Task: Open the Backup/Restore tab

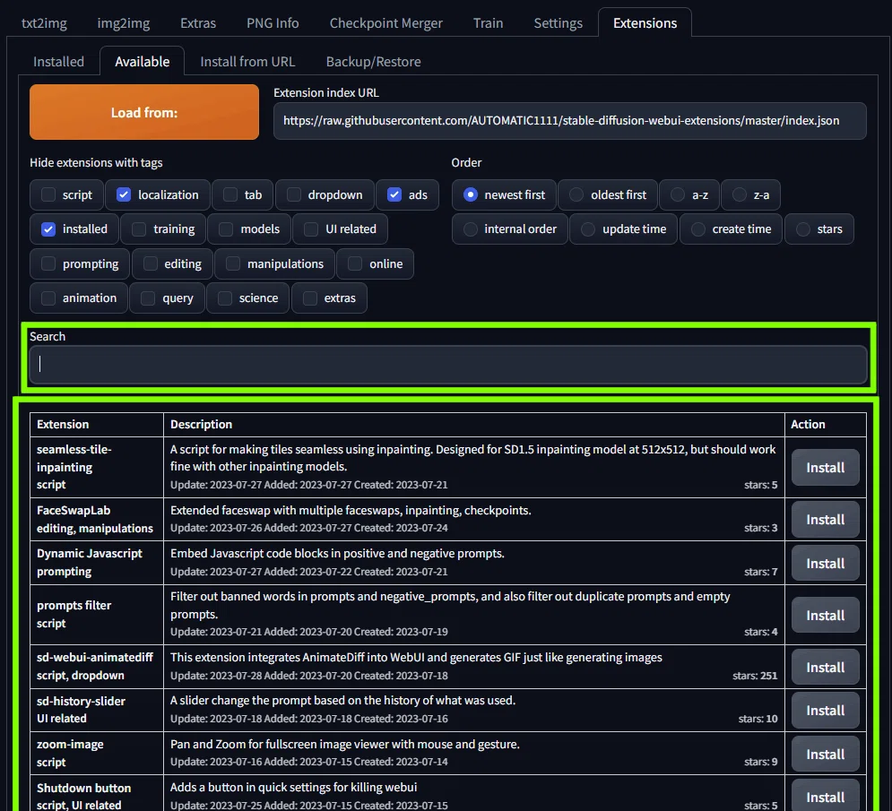Action: 373,62
